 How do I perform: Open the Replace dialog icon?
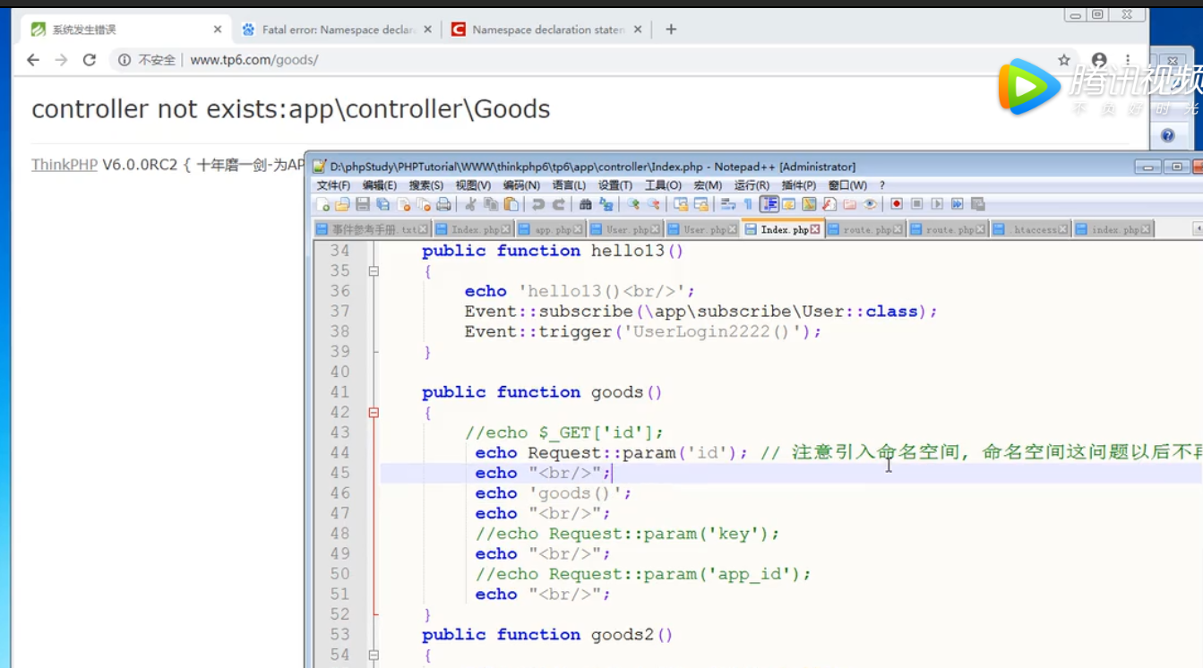click(606, 204)
